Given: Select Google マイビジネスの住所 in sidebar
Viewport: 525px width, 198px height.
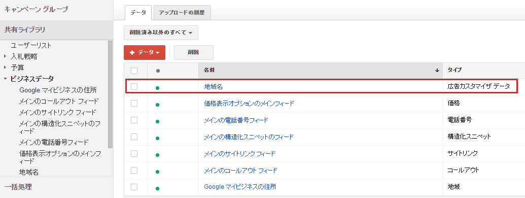Looking at the screenshot, I should 58,90.
